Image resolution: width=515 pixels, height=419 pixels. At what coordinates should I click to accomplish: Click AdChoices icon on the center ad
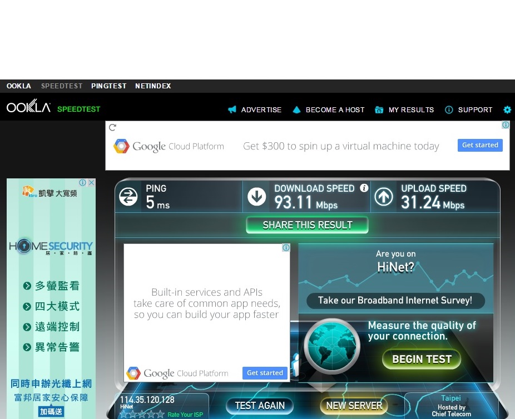(286, 247)
